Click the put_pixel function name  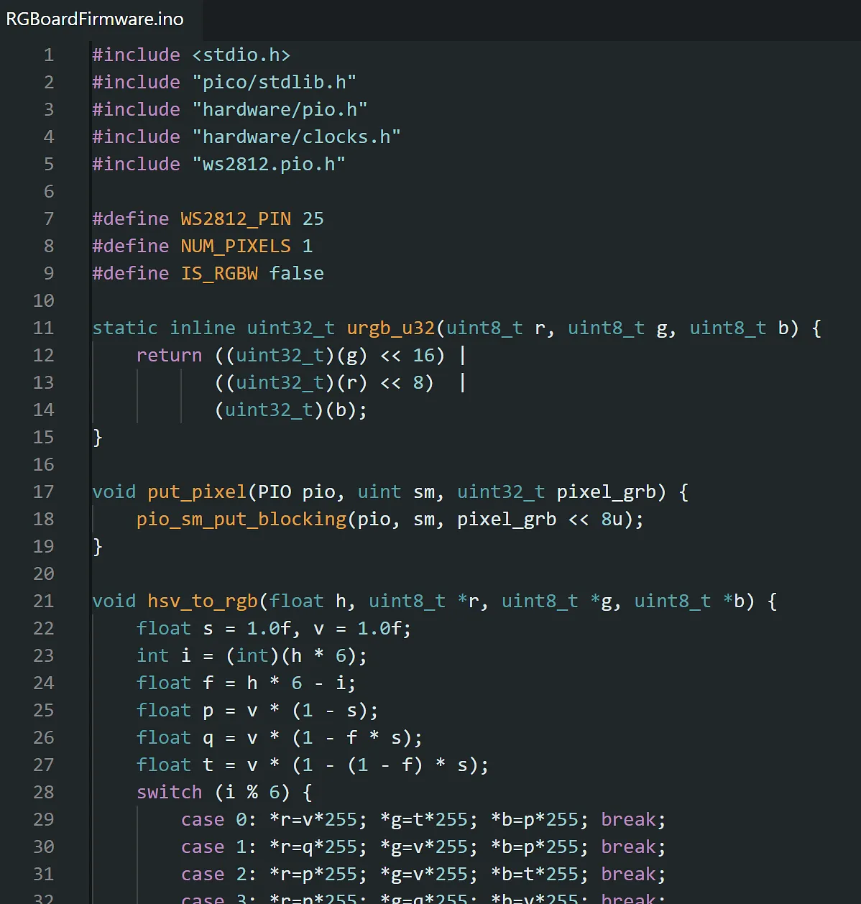click(x=196, y=492)
